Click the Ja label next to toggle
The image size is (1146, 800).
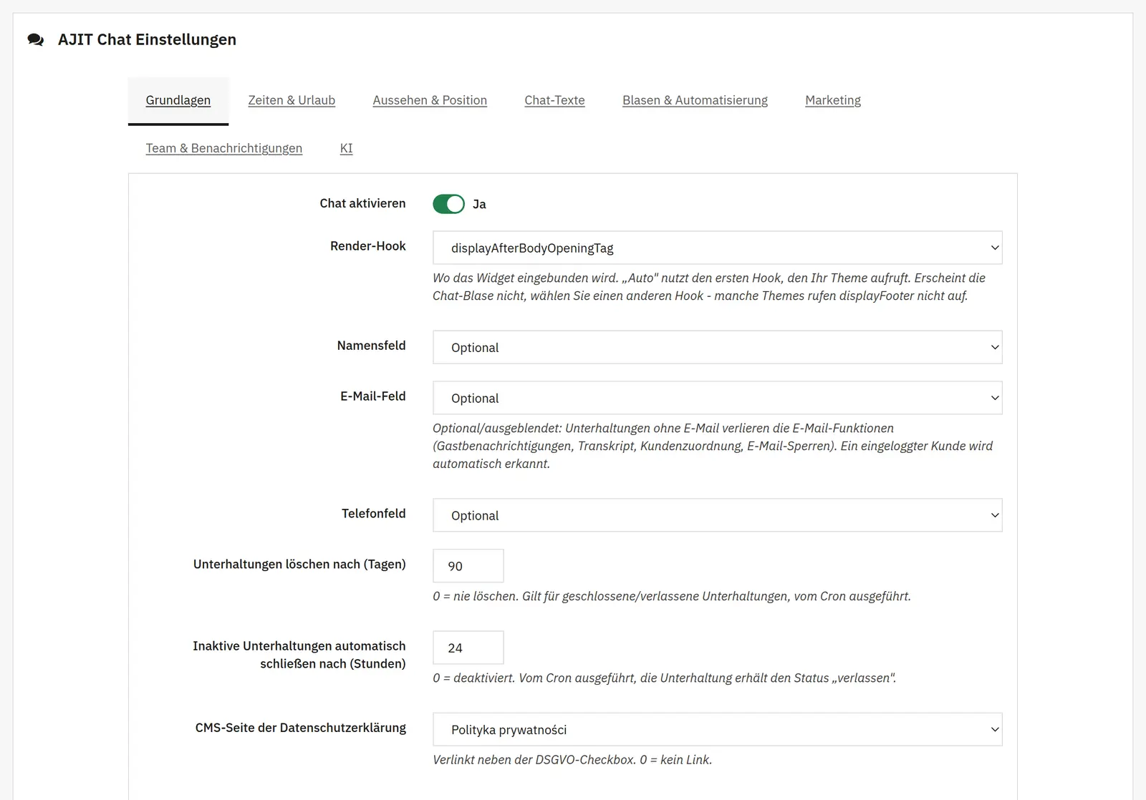[479, 204]
